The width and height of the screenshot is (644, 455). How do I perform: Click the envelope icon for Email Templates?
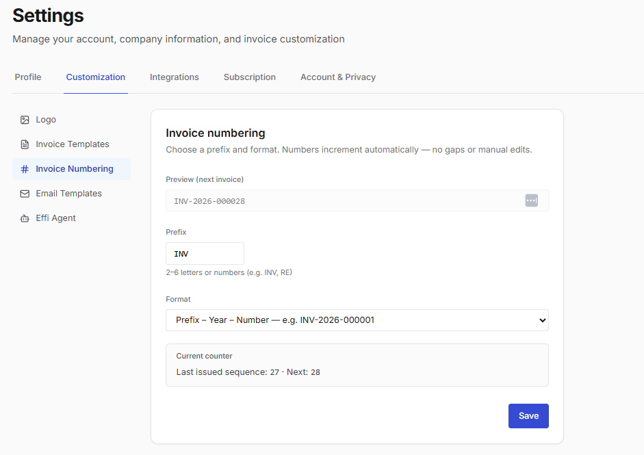point(25,194)
